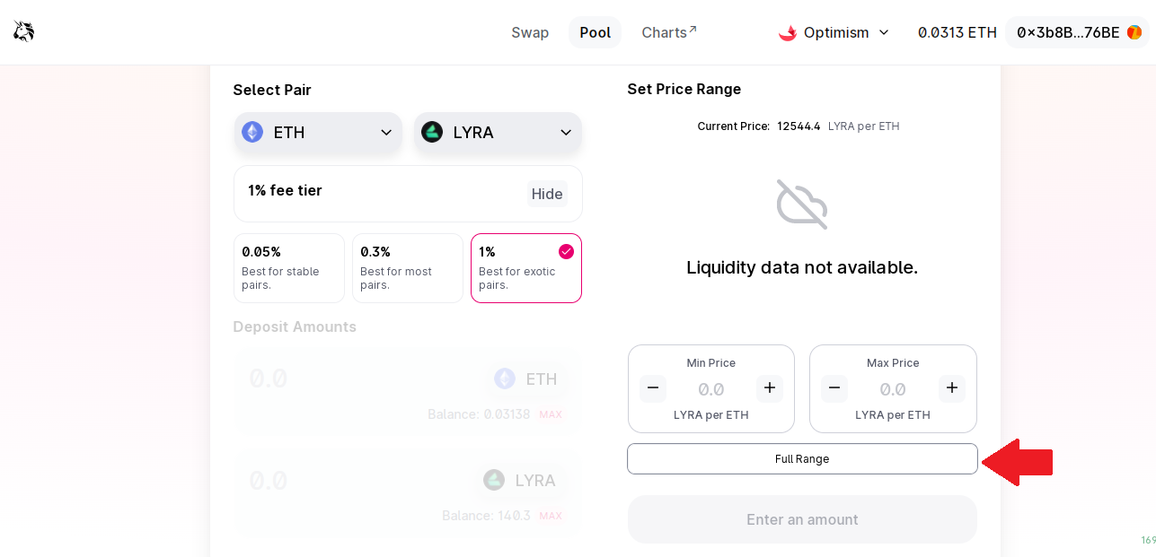The width and height of the screenshot is (1156, 557).
Task: Click the plus icon in Min Price
Action: click(770, 388)
